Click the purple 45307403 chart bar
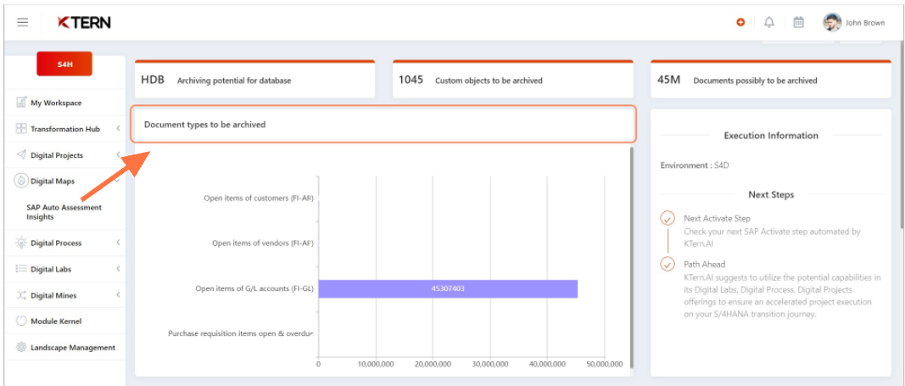This screenshot has height=386, width=905. 448,288
